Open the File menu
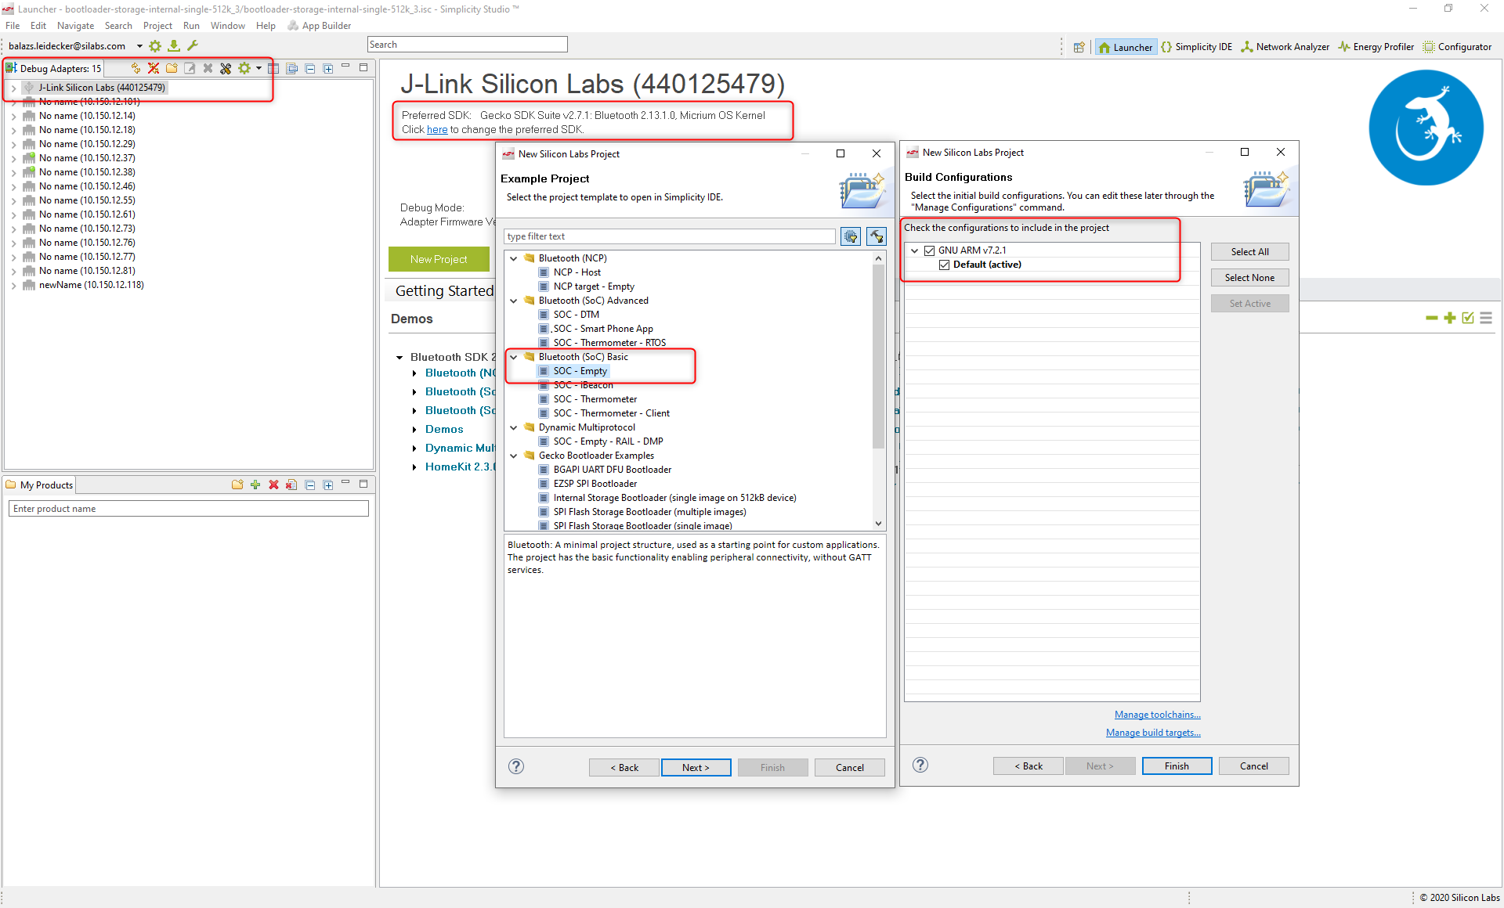1504x908 pixels. coord(13,26)
